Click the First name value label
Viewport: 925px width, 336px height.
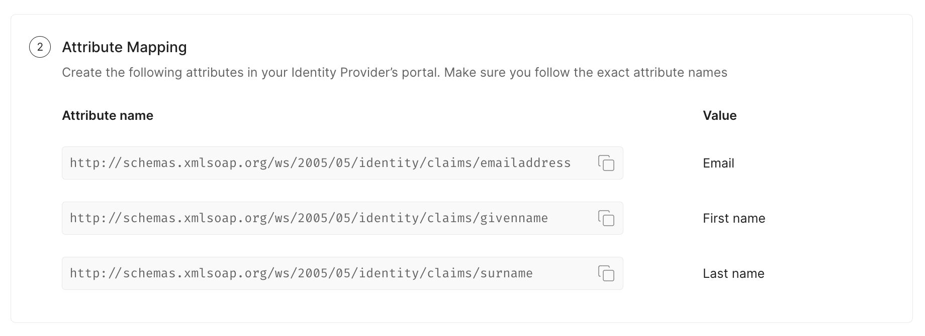tap(734, 218)
